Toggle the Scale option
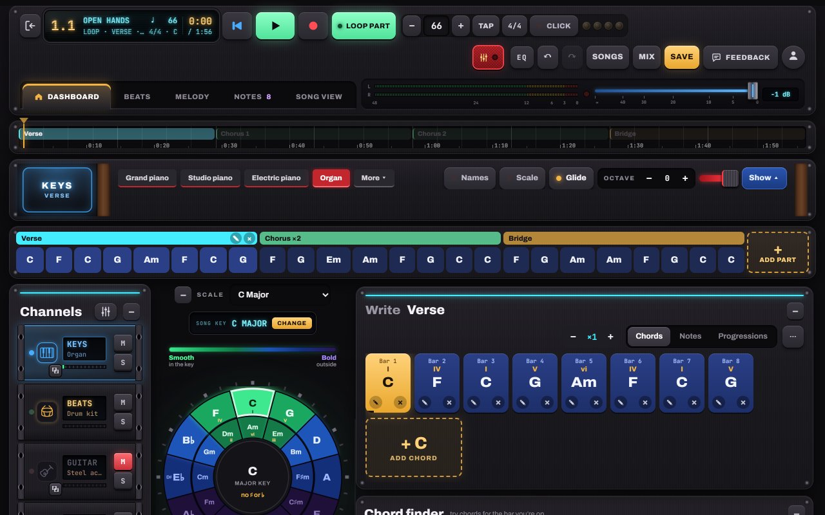 tap(522, 178)
